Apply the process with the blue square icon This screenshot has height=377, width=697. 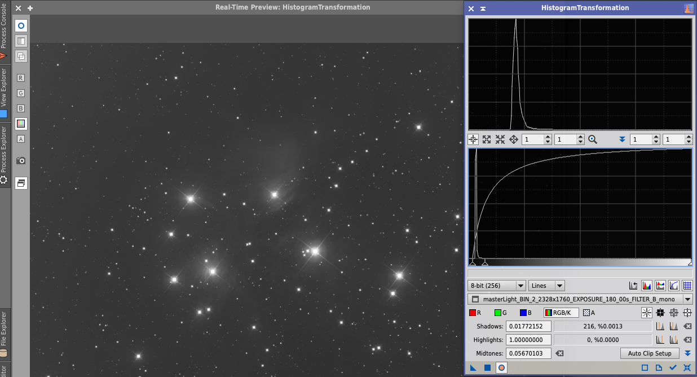(487, 368)
